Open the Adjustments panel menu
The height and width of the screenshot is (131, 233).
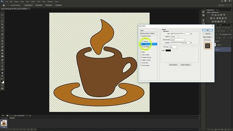coord(232,10)
